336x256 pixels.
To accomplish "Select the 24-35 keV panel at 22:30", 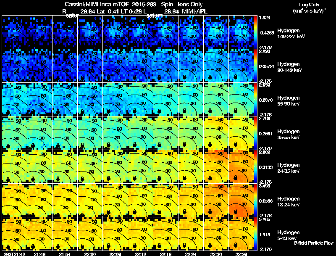I will coord(216,167).
